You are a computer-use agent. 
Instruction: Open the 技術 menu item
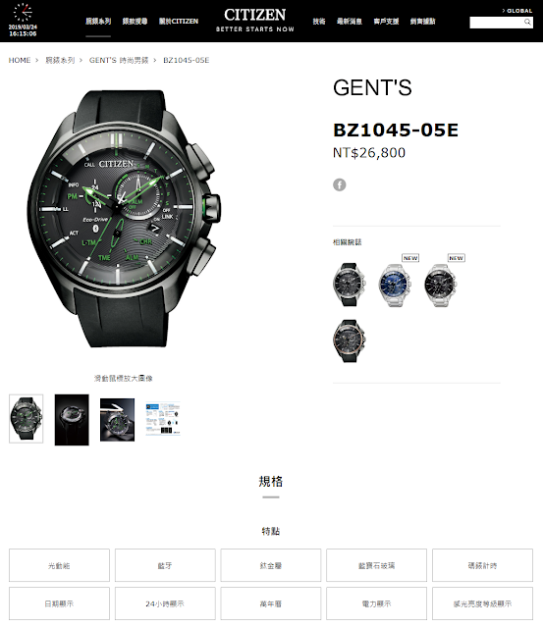pyautogui.click(x=319, y=22)
